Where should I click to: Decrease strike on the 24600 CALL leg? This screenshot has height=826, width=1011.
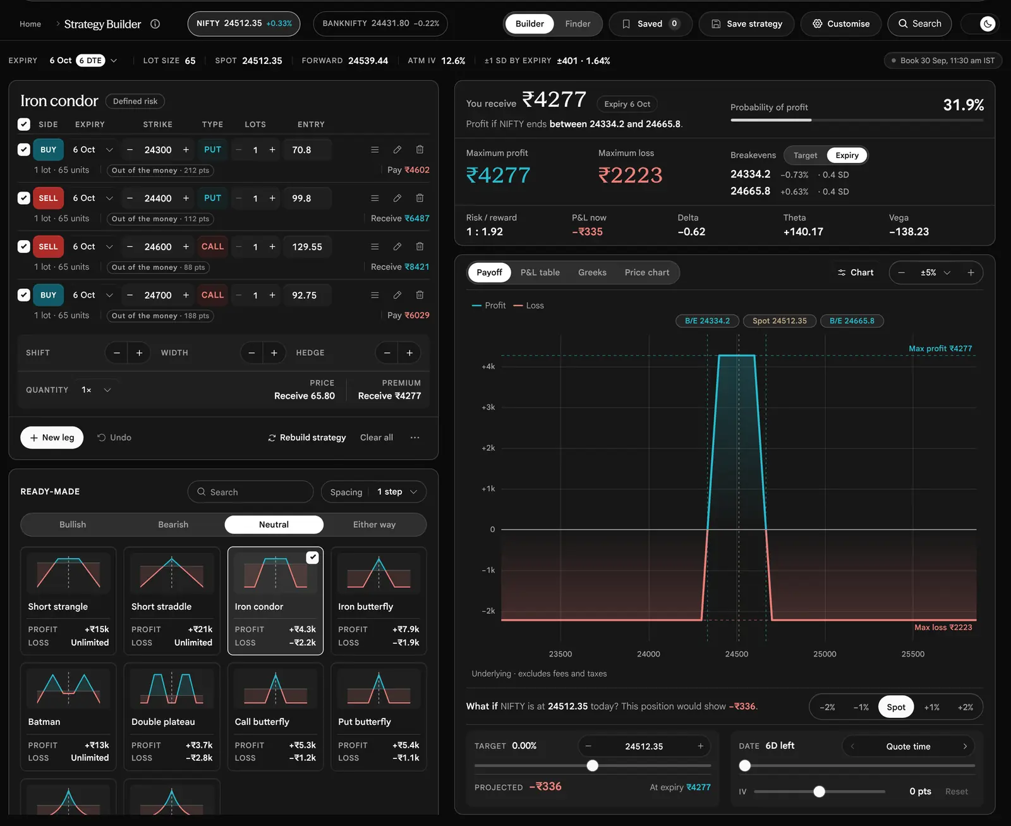point(130,246)
